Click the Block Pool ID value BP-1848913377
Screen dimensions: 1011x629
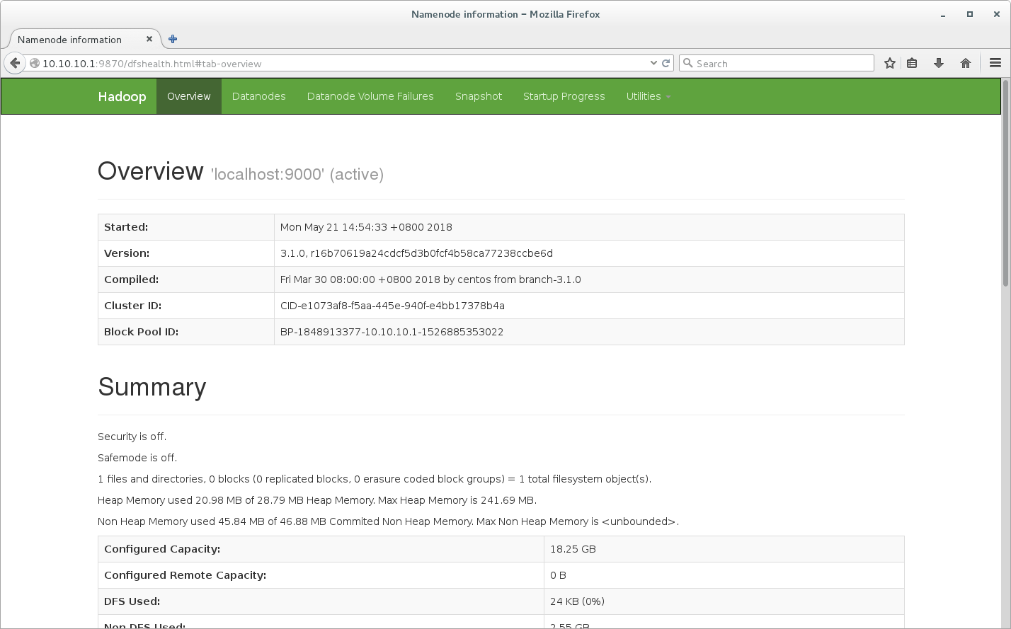tap(392, 332)
